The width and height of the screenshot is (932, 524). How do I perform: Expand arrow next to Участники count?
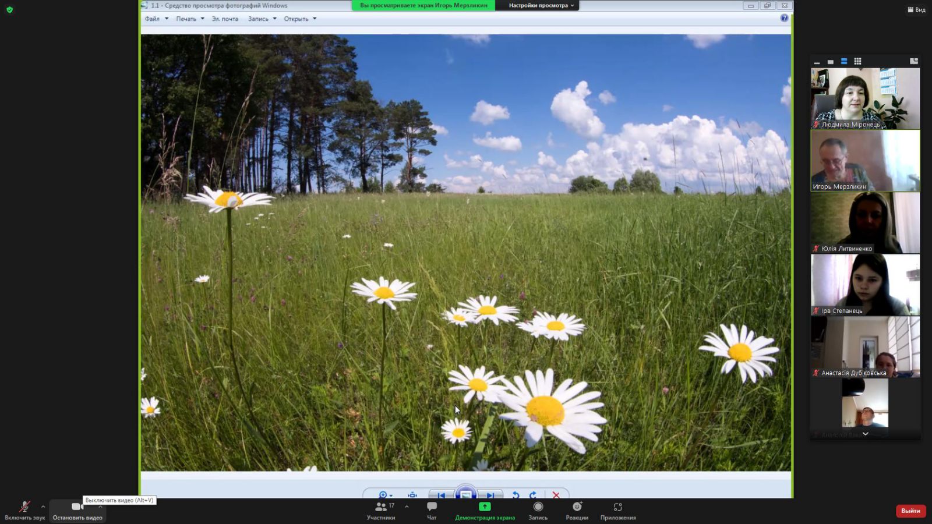point(407,507)
